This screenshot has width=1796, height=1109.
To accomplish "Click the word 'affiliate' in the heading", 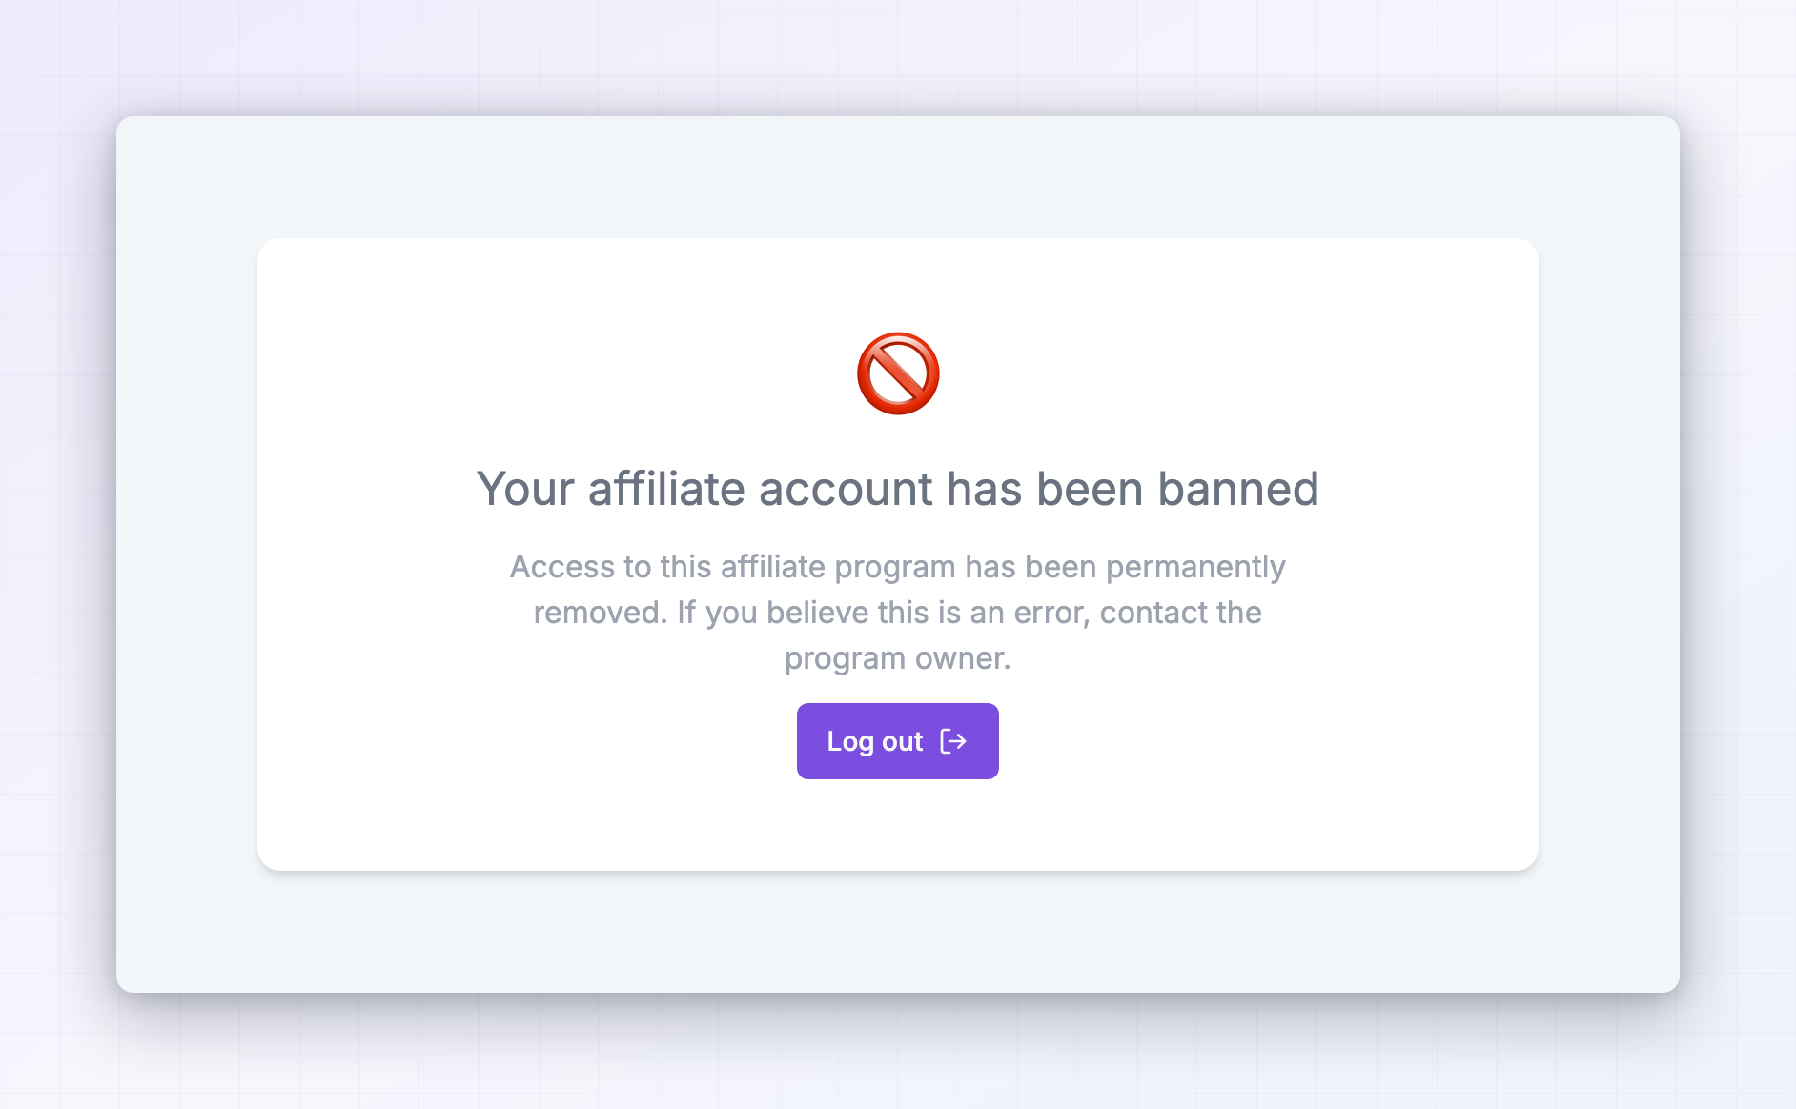I will point(666,489).
